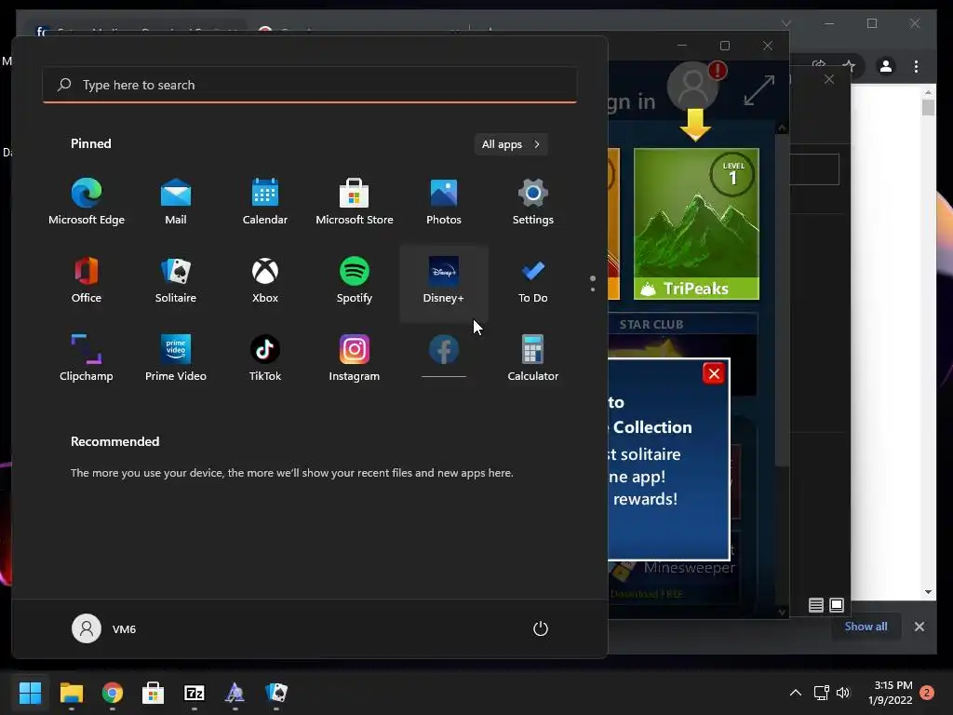The height and width of the screenshot is (715, 953).
Task: Open volume control in system tray
Action: pos(843,693)
